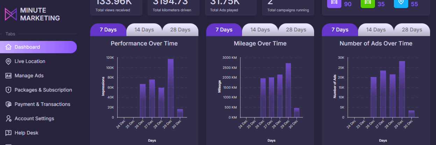This screenshot has height=145, width=436.
Task: Click the 29 Dec bar in Performance chart
Action: [x=171, y=88]
